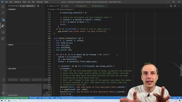Open Run and Debug more actions menu

click(x=42, y=6)
